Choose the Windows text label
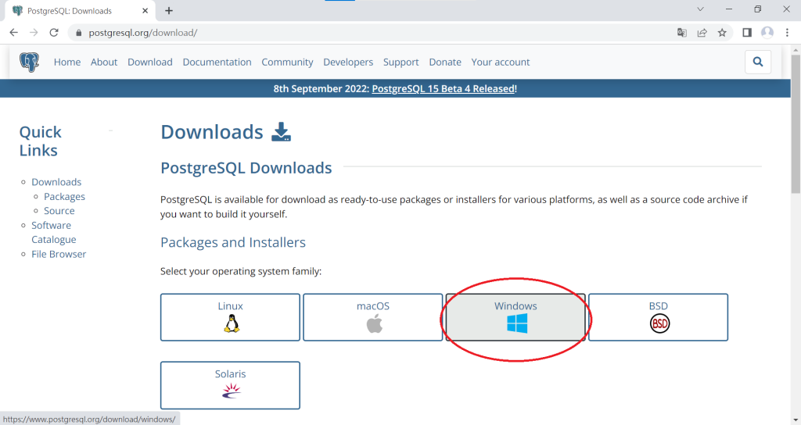Screen dimensions: 801x425 pyautogui.click(x=515, y=306)
